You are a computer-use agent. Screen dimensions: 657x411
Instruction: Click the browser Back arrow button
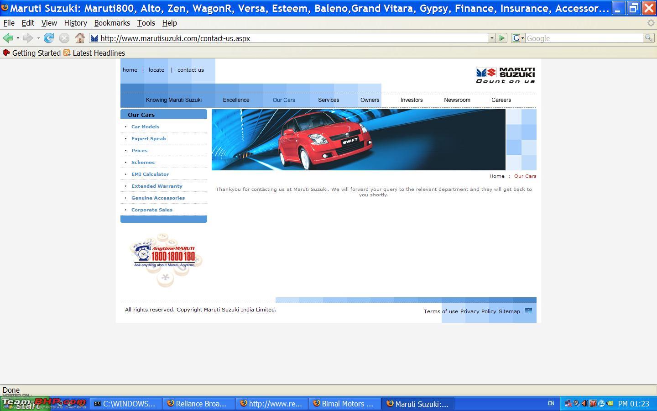[7, 38]
